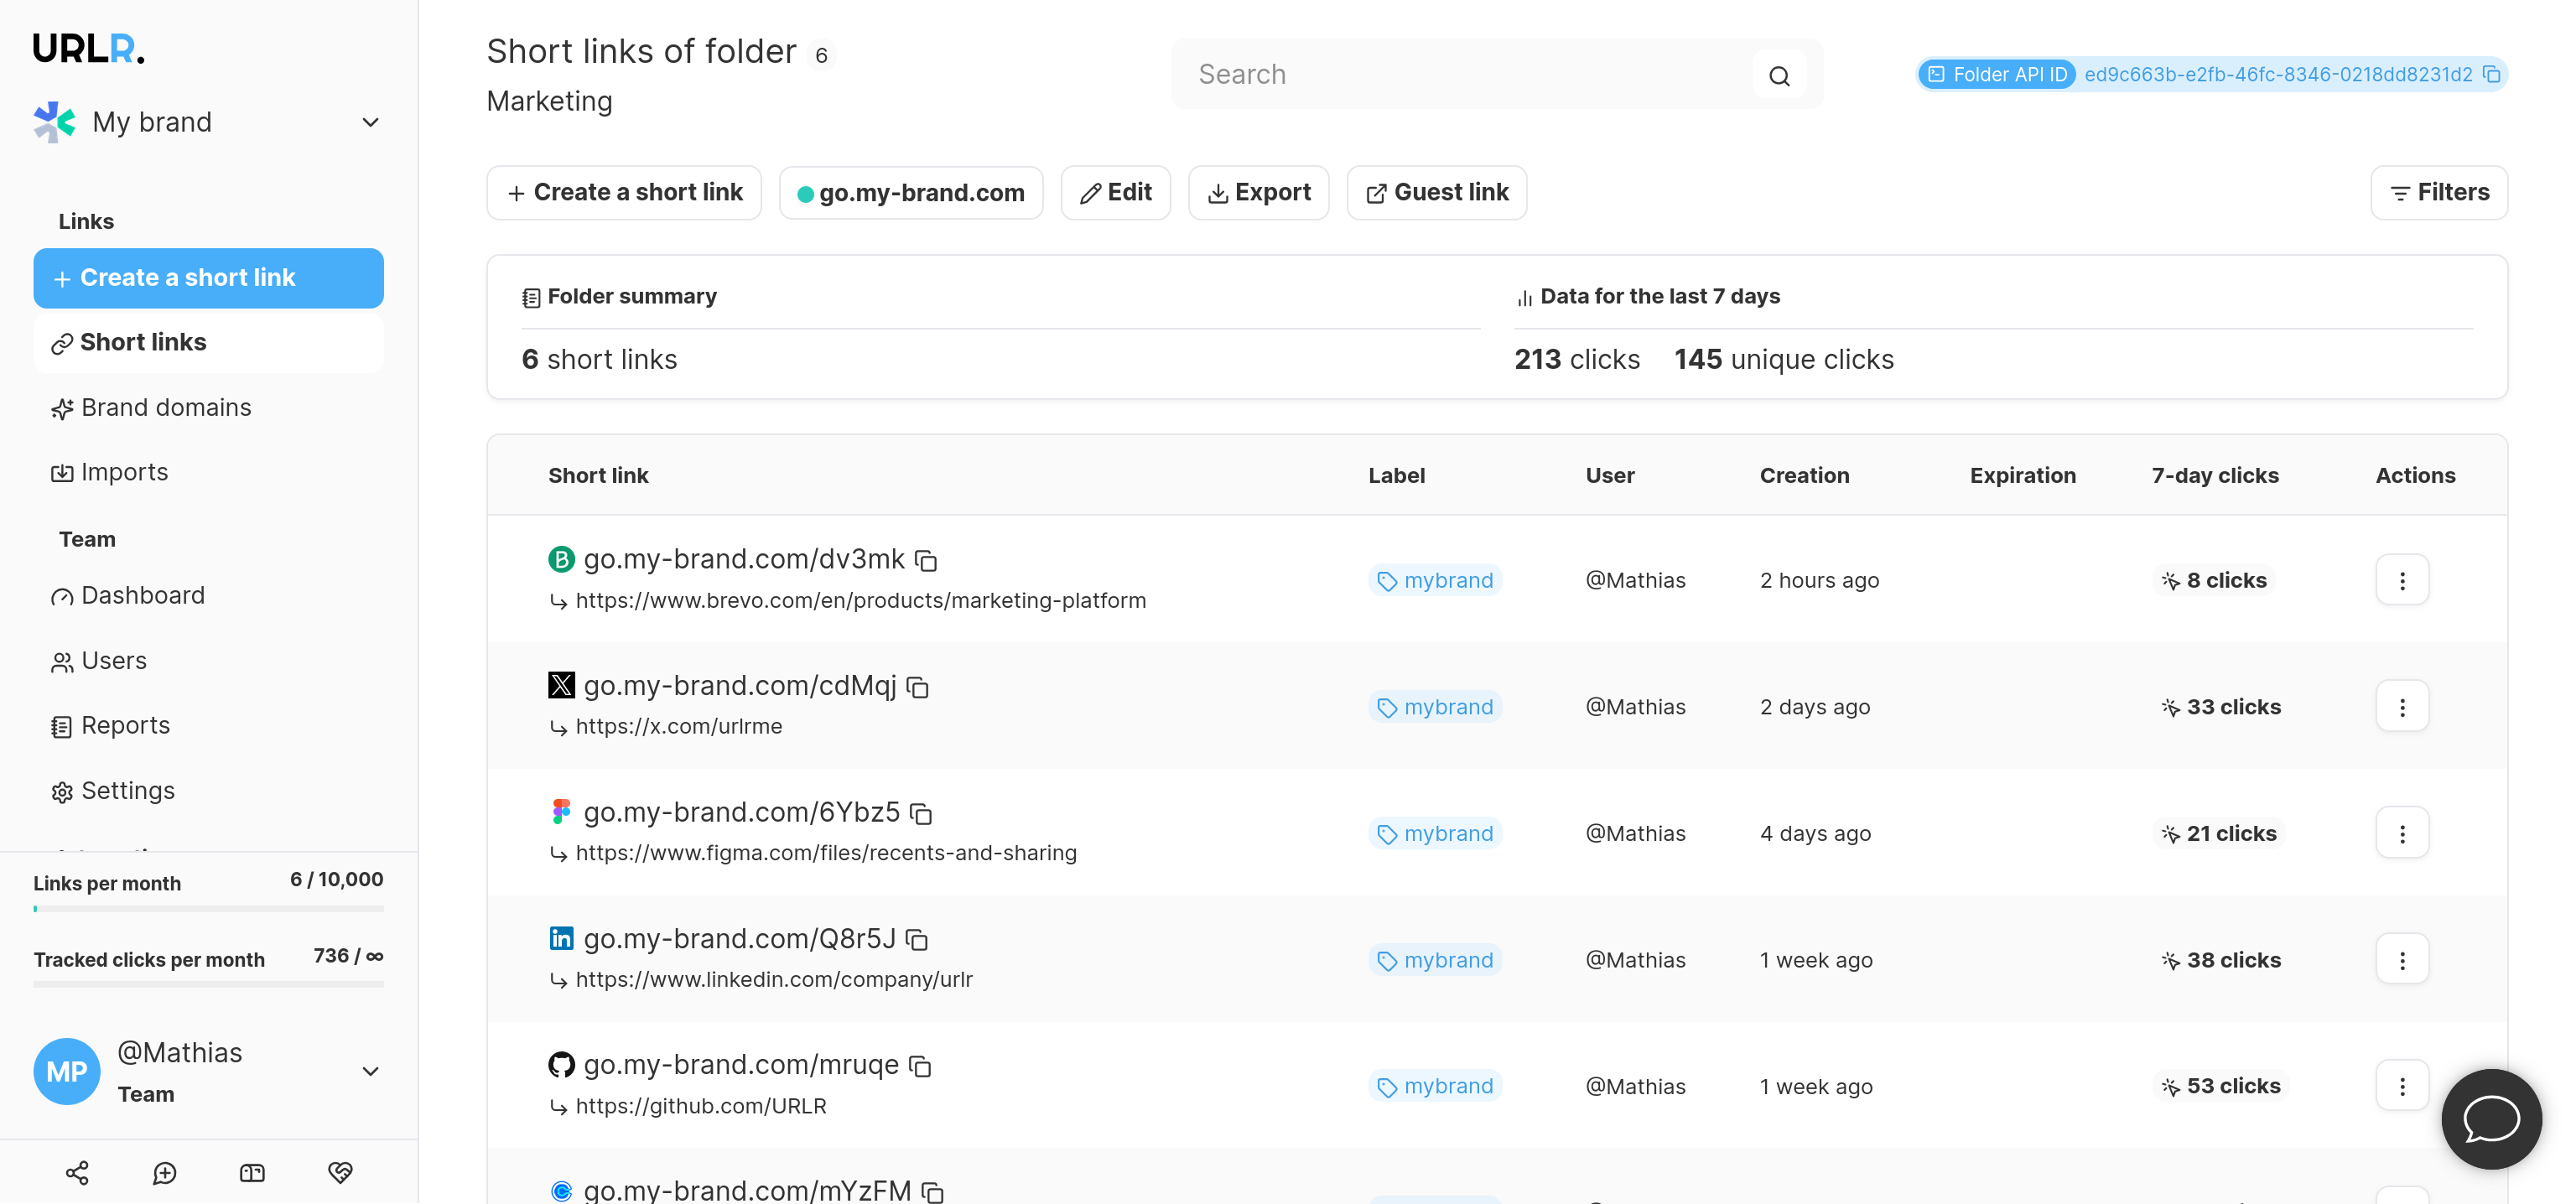Click the Figma favicon on 6Ybz5 row

point(561,812)
